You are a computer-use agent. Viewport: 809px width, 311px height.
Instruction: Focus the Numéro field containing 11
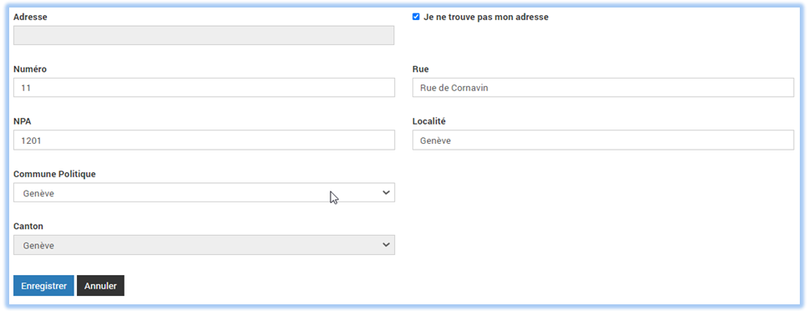click(204, 88)
